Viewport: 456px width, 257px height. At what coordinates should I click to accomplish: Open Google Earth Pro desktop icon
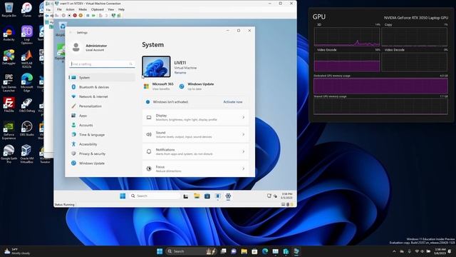click(x=9, y=154)
